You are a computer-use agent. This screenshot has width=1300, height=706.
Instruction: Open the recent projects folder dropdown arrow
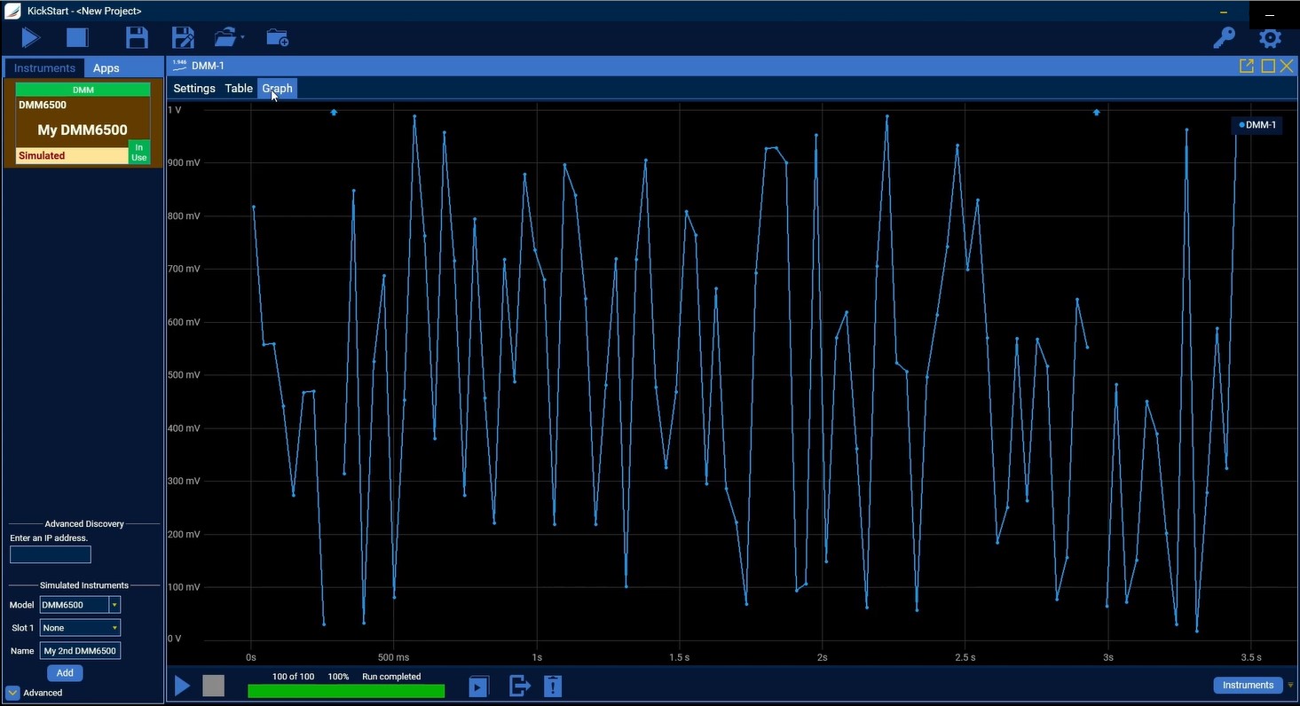click(x=242, y=38)
